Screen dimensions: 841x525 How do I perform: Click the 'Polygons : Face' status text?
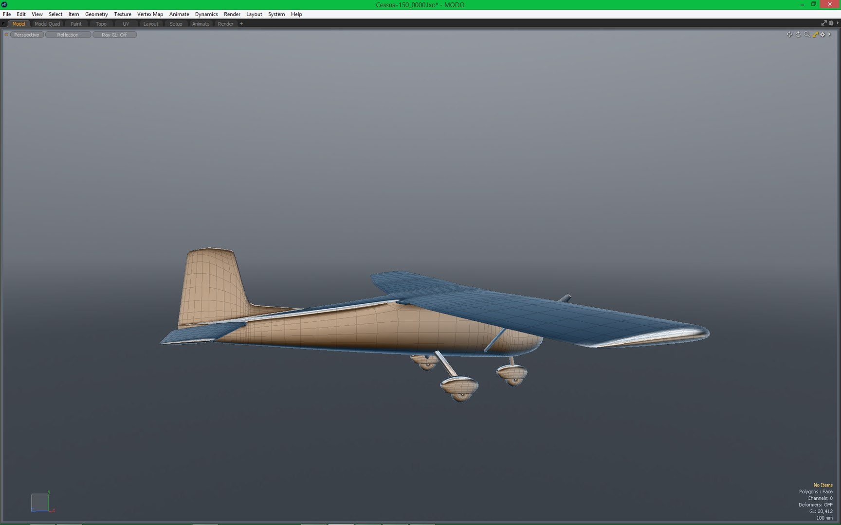pos(816,491)
